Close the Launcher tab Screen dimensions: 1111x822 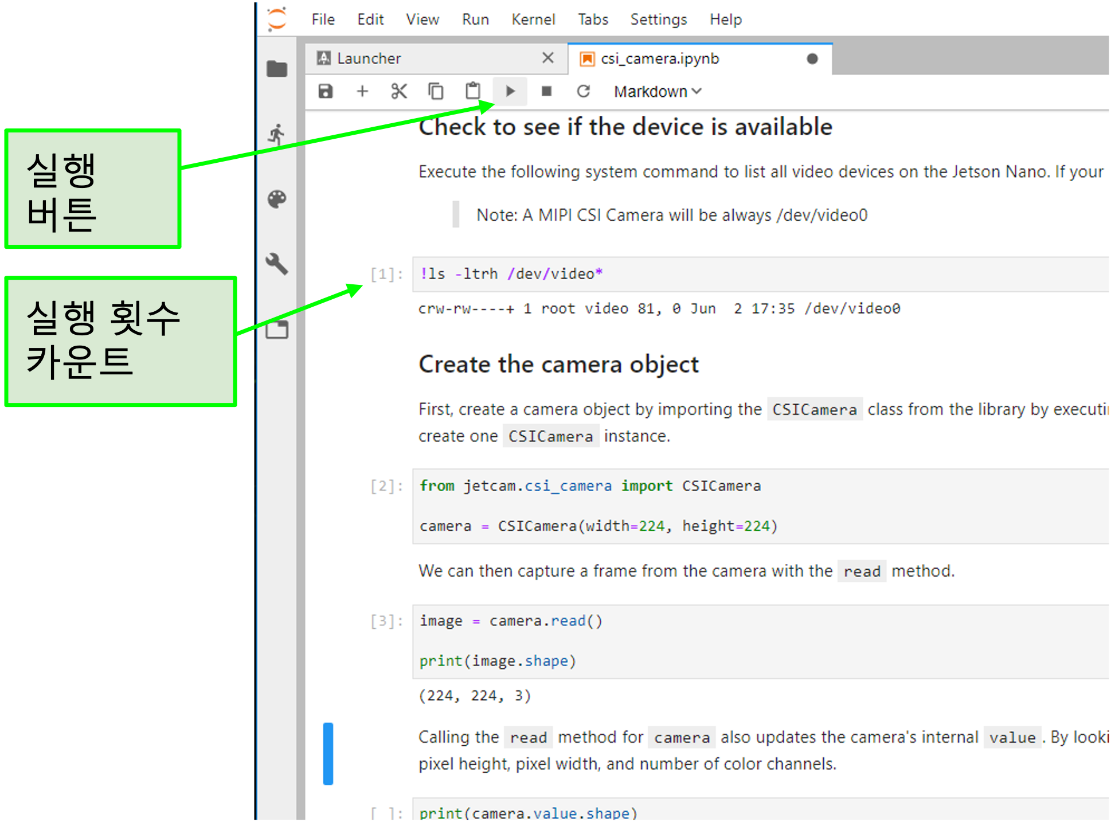pyautogui.click(x=547, y=58)
